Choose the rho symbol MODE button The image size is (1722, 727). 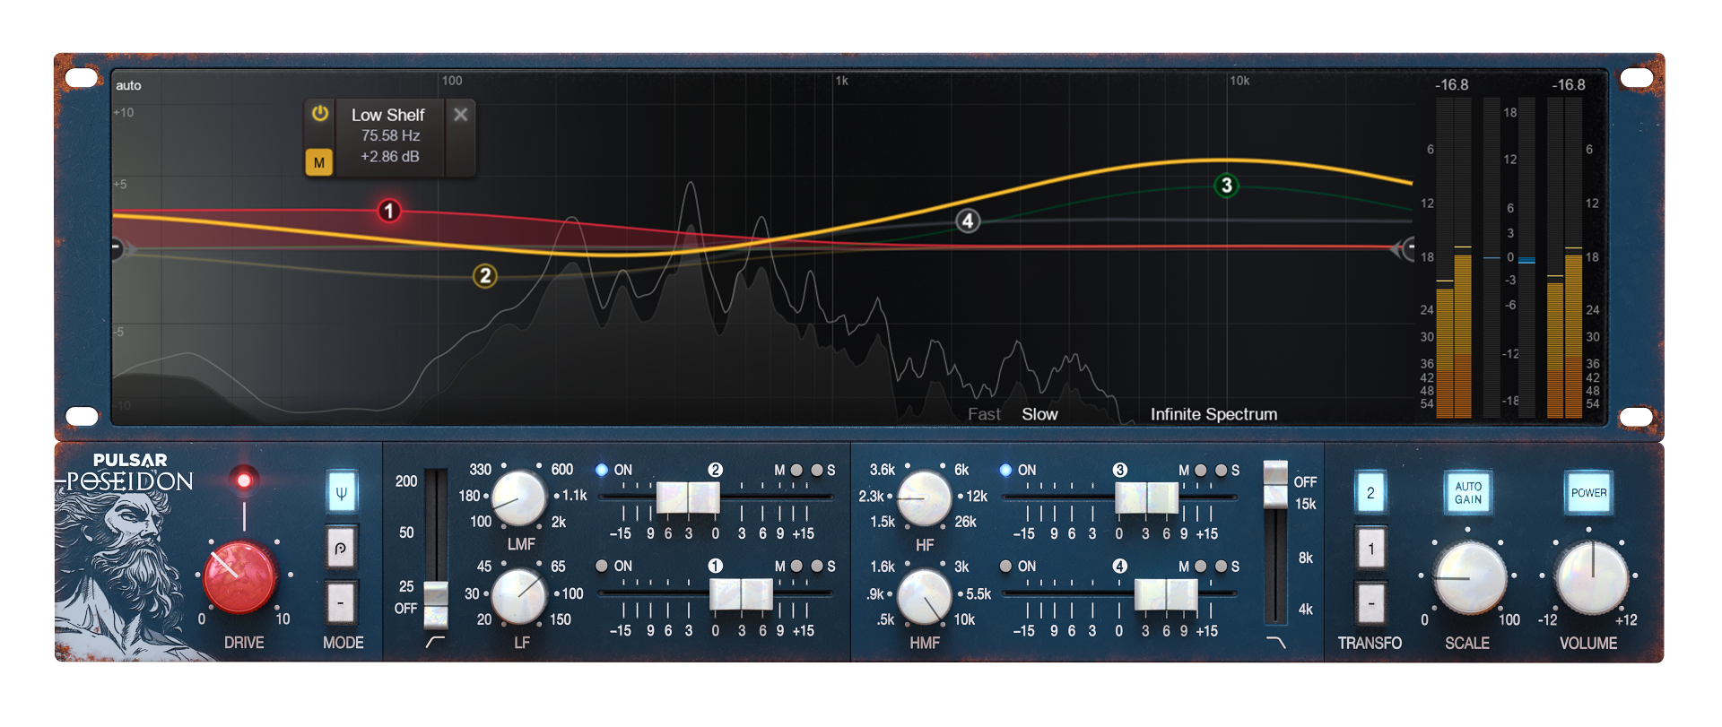[x=341, y=548]
